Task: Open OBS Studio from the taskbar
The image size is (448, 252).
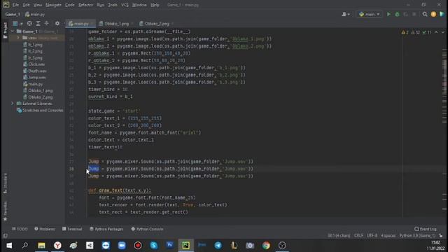Action: pos(282,246)
